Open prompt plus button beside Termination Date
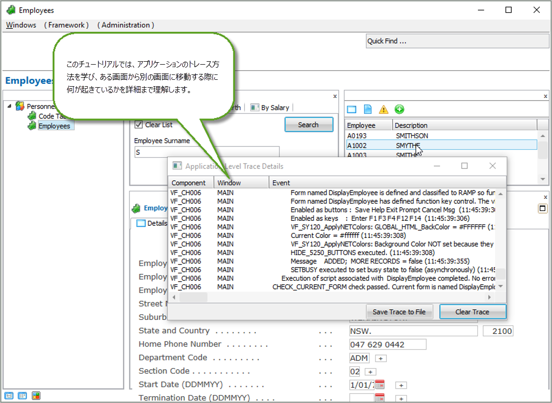The height and width of the screenshot is (403, 552). [x=401, y=399]
